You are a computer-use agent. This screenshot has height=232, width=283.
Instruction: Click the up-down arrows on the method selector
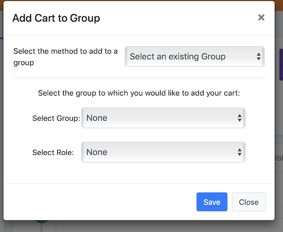tap(259, 57)
